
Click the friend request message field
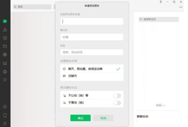point(92,22)
